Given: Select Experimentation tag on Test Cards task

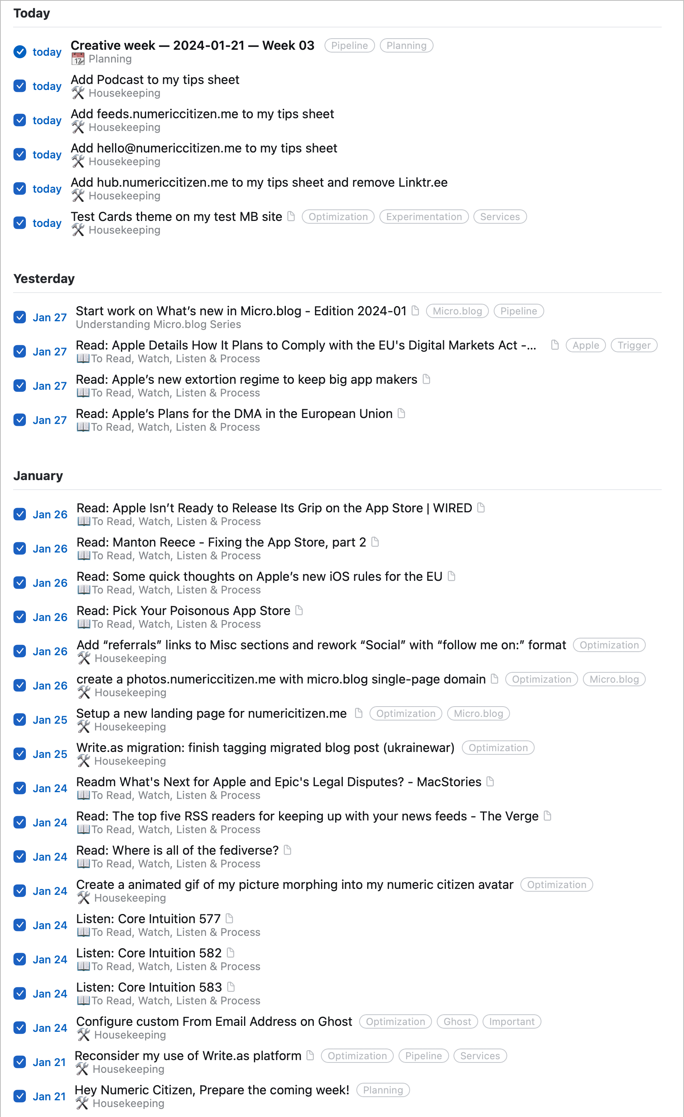Looking at the screenshot, I should (x=424, y=217).
